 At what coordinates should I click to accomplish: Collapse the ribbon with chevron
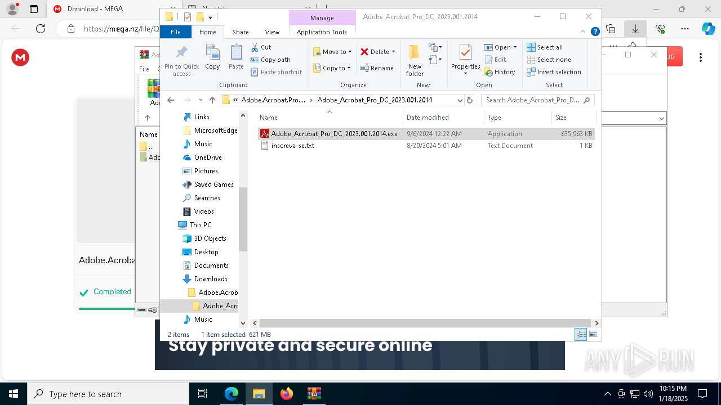[x=583, y=32]
